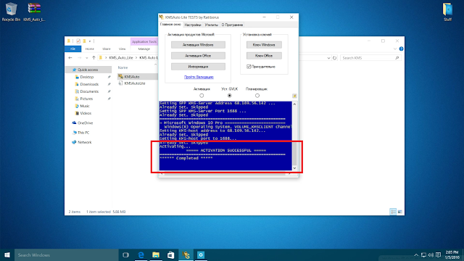The width and height of the screenshot is (464, 261).
Task: Open the Windows Store from taskbar
Action: point(171,254)
